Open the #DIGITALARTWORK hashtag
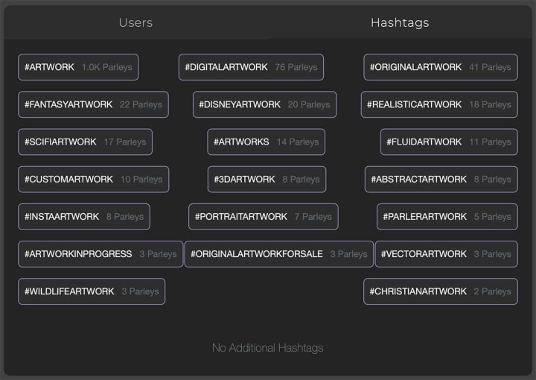 [251, 67]
